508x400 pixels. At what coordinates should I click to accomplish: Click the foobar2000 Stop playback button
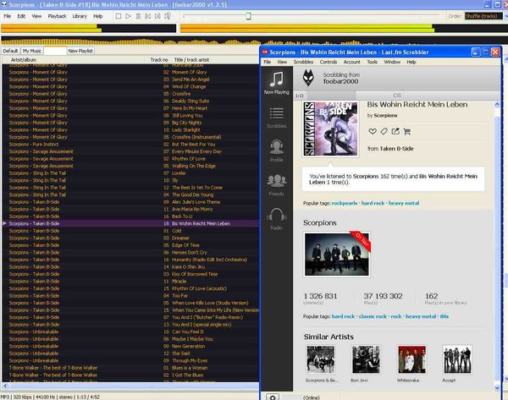tap(119, 16)
